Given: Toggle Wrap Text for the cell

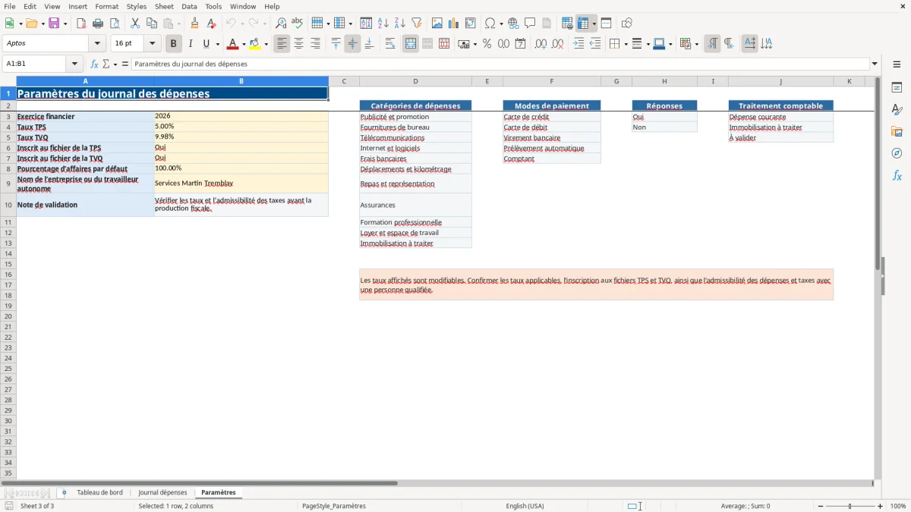Looking at the screenshot, I should click(390, 44).
